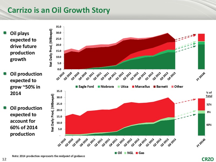216x162 pixels.
Task: Click the Utica legend color swatch
Action: 119,87
